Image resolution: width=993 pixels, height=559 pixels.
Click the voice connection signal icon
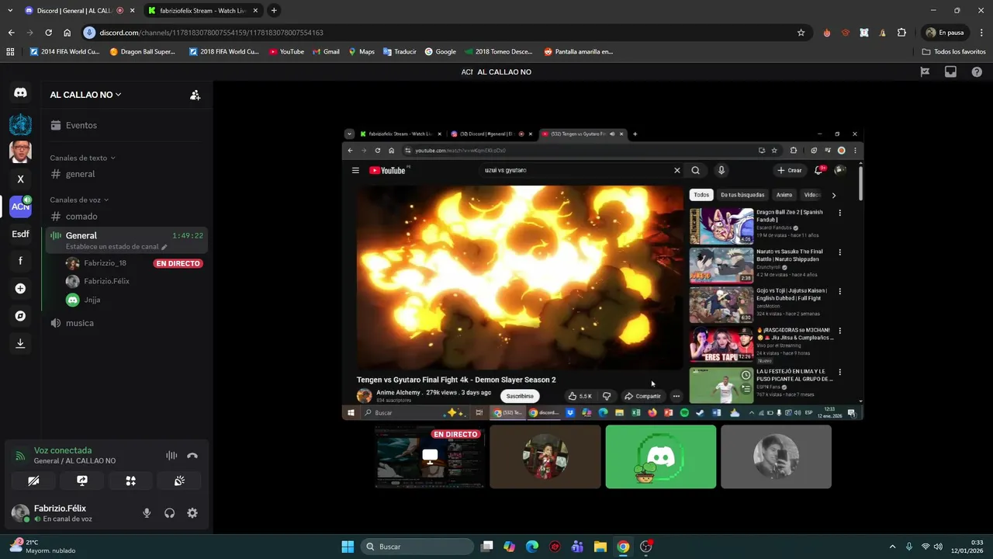click(21, 456)
